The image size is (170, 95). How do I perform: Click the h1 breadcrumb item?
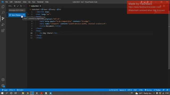point(59,9)
